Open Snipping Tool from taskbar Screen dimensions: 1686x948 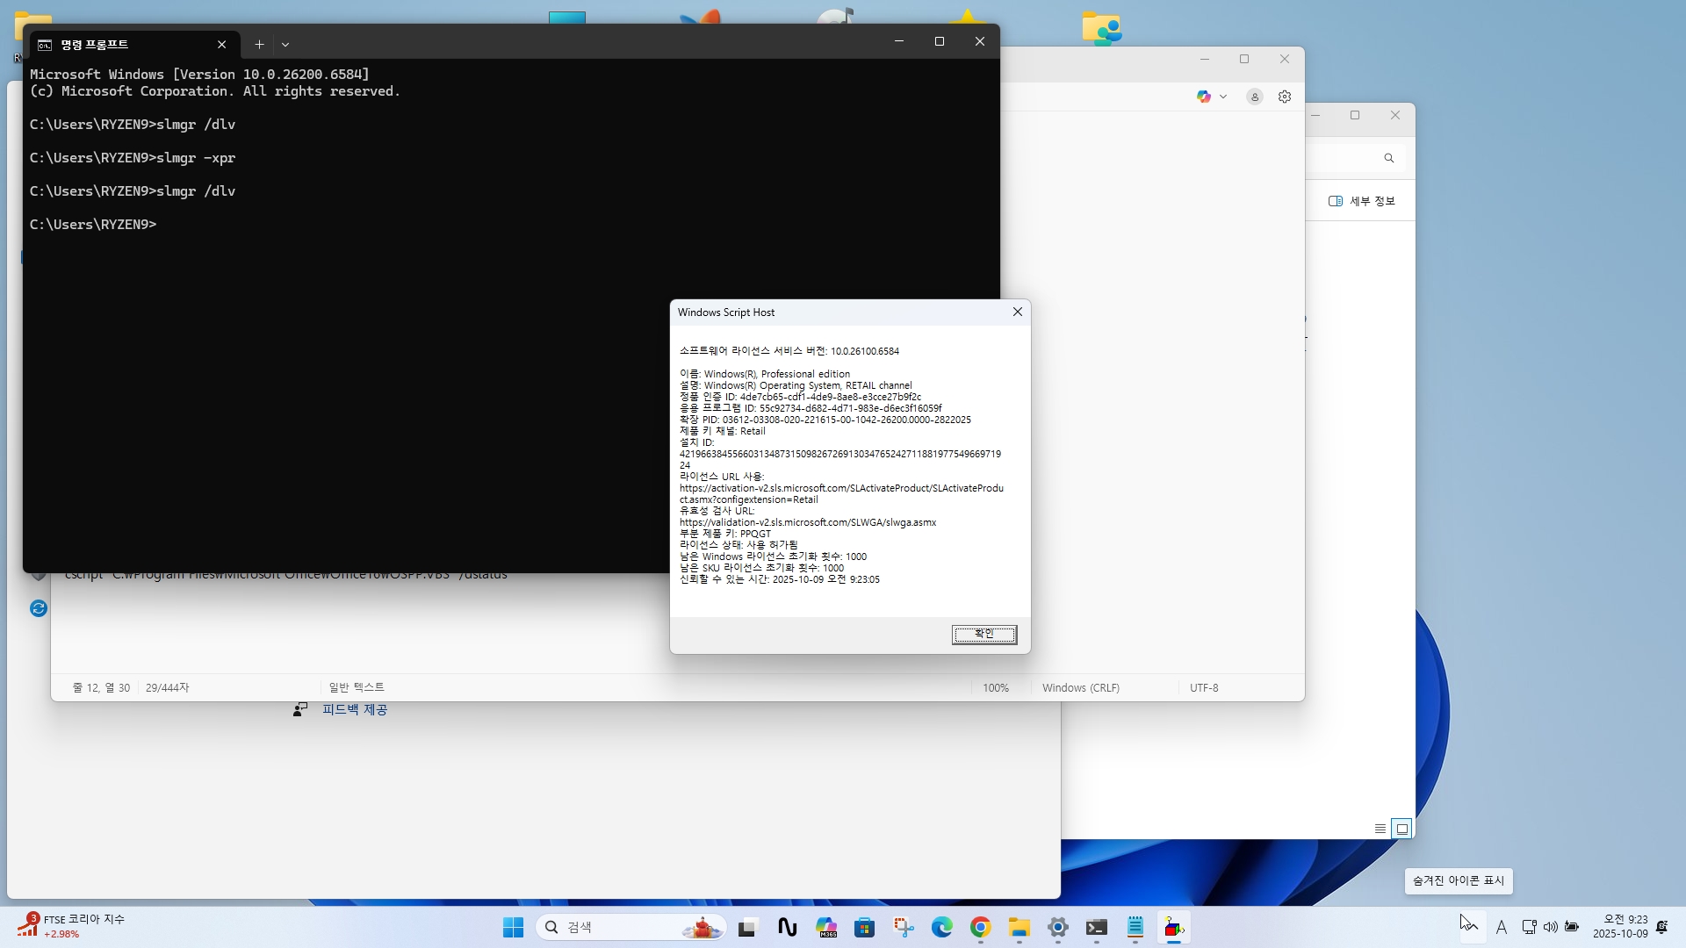pyautogui.click(x=904, y=927)
